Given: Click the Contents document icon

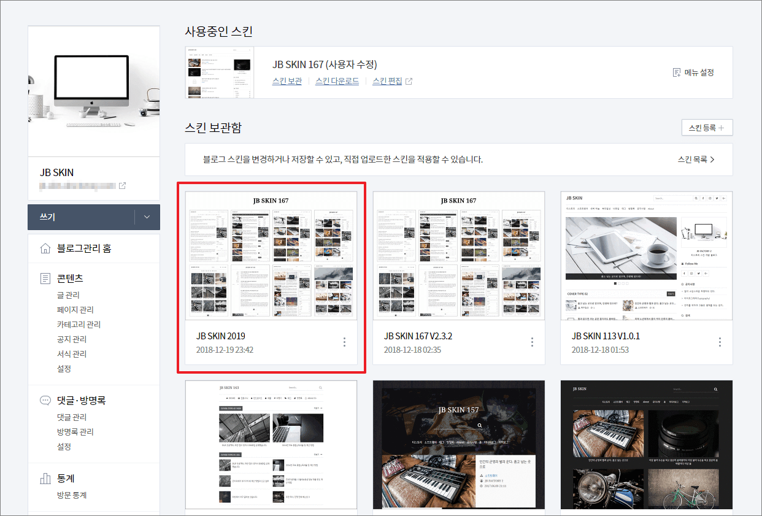Looking at the screenshot, I should [45, 279].
